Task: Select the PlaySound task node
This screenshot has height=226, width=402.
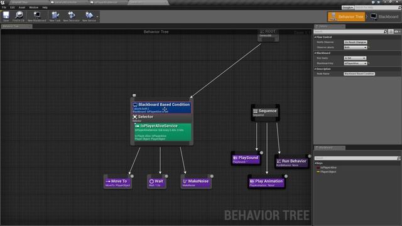Action: tap(246, 159)
